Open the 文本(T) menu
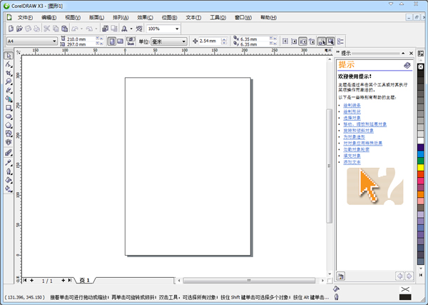Viewport: 428px width, 305px height. (x=193, y=17)
